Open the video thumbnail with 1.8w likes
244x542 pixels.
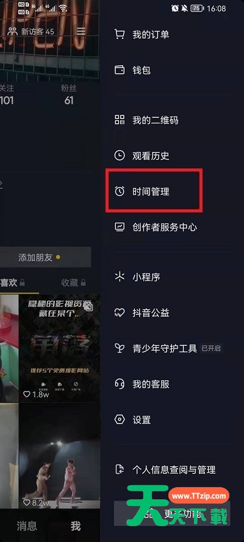59,348
